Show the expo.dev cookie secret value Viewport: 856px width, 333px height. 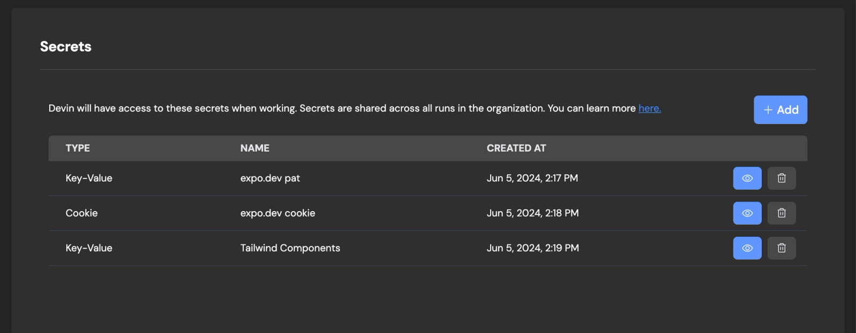(x=747, y=213)
